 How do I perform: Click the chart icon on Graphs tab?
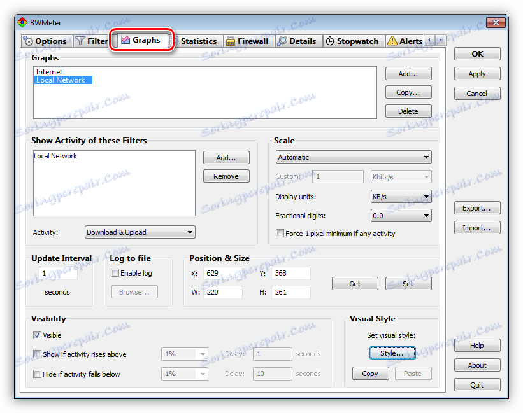[x=125, y=40]
